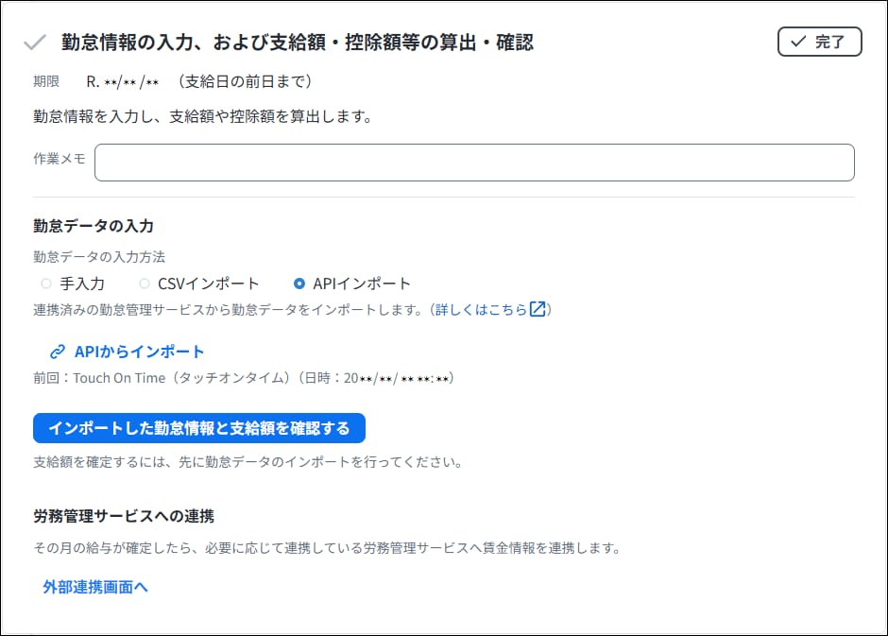The height and width of the screenshot is (636, 888).
Task: Focus the 作業メモ text field
Action: pos(474,163)
